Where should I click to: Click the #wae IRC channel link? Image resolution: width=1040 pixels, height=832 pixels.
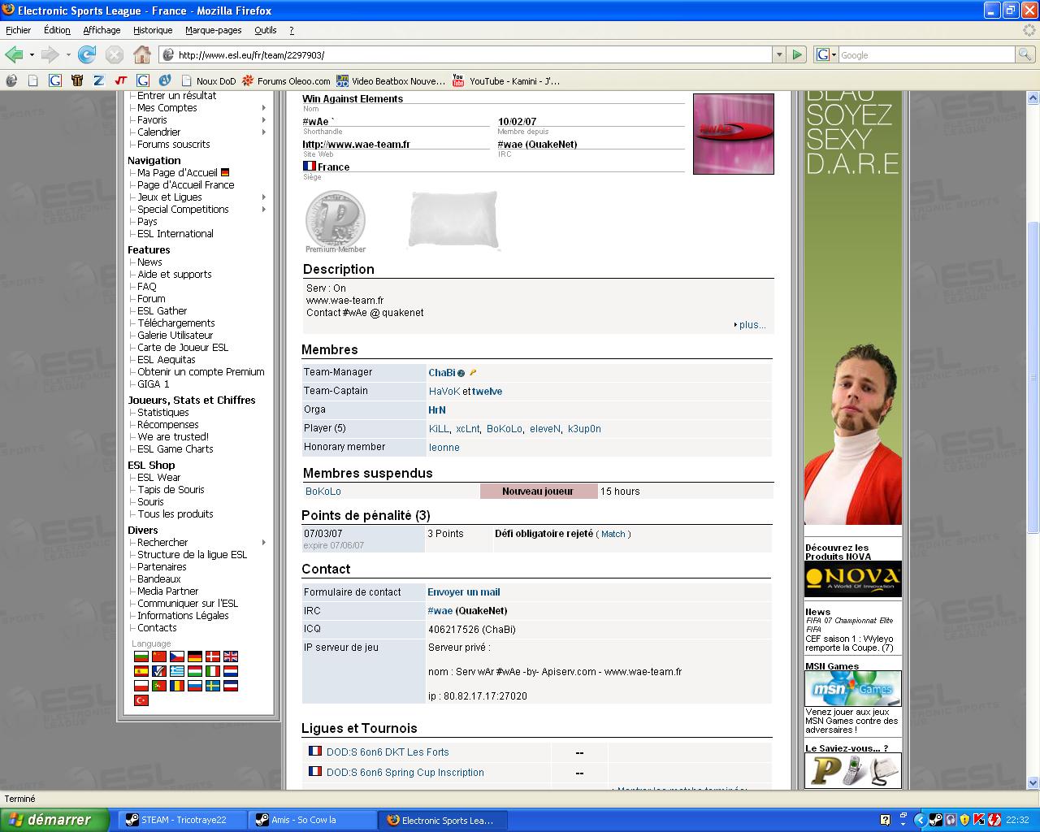[440, 611]
